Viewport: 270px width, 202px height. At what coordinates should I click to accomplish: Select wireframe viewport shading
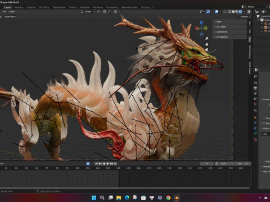pyautogui.click(x=229, y=12)
